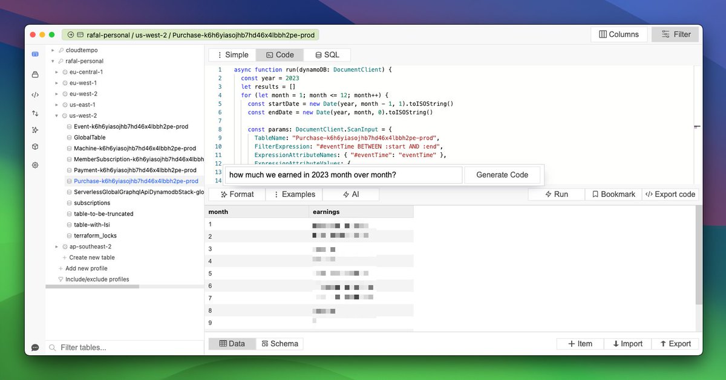The image size is (726, 380).
Task: Click table icon beside GlobalTable
Action: coord(69,138)
